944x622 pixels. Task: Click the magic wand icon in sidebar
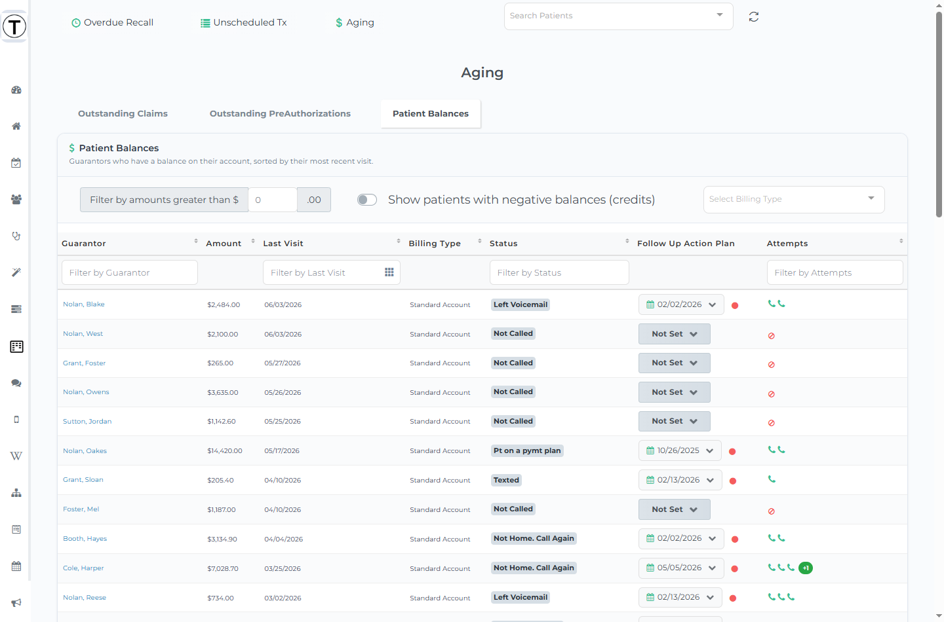[x=16, y=272]
